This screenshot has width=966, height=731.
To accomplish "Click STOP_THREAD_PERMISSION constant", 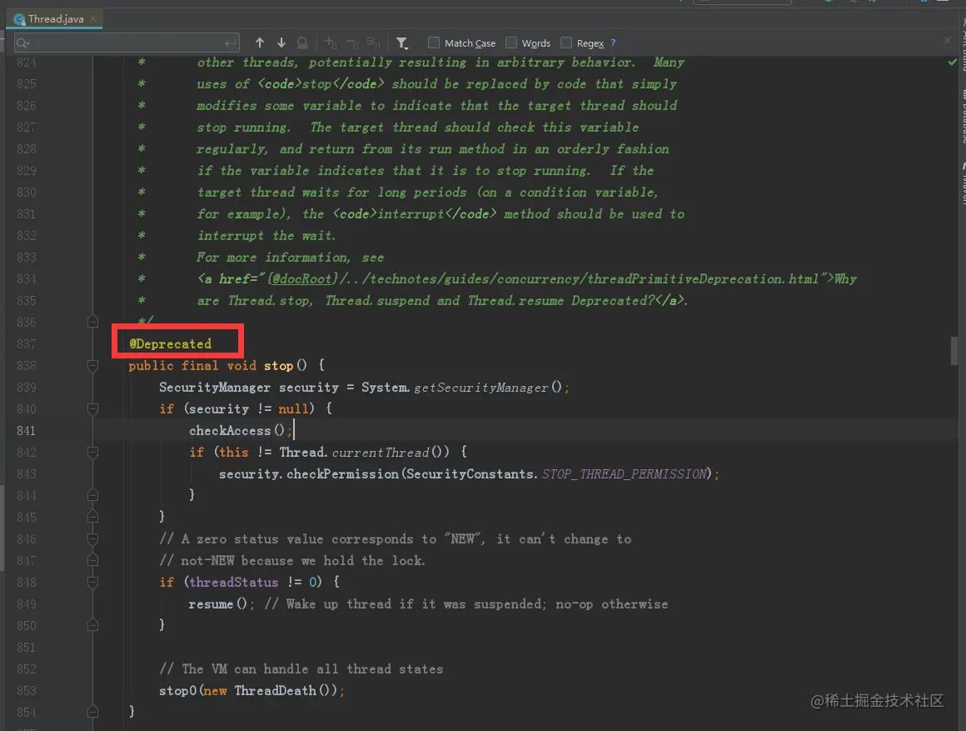I will [x=624, y=473].
